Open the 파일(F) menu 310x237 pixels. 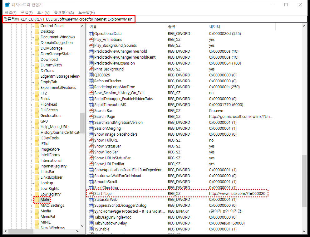click(11, 13)
